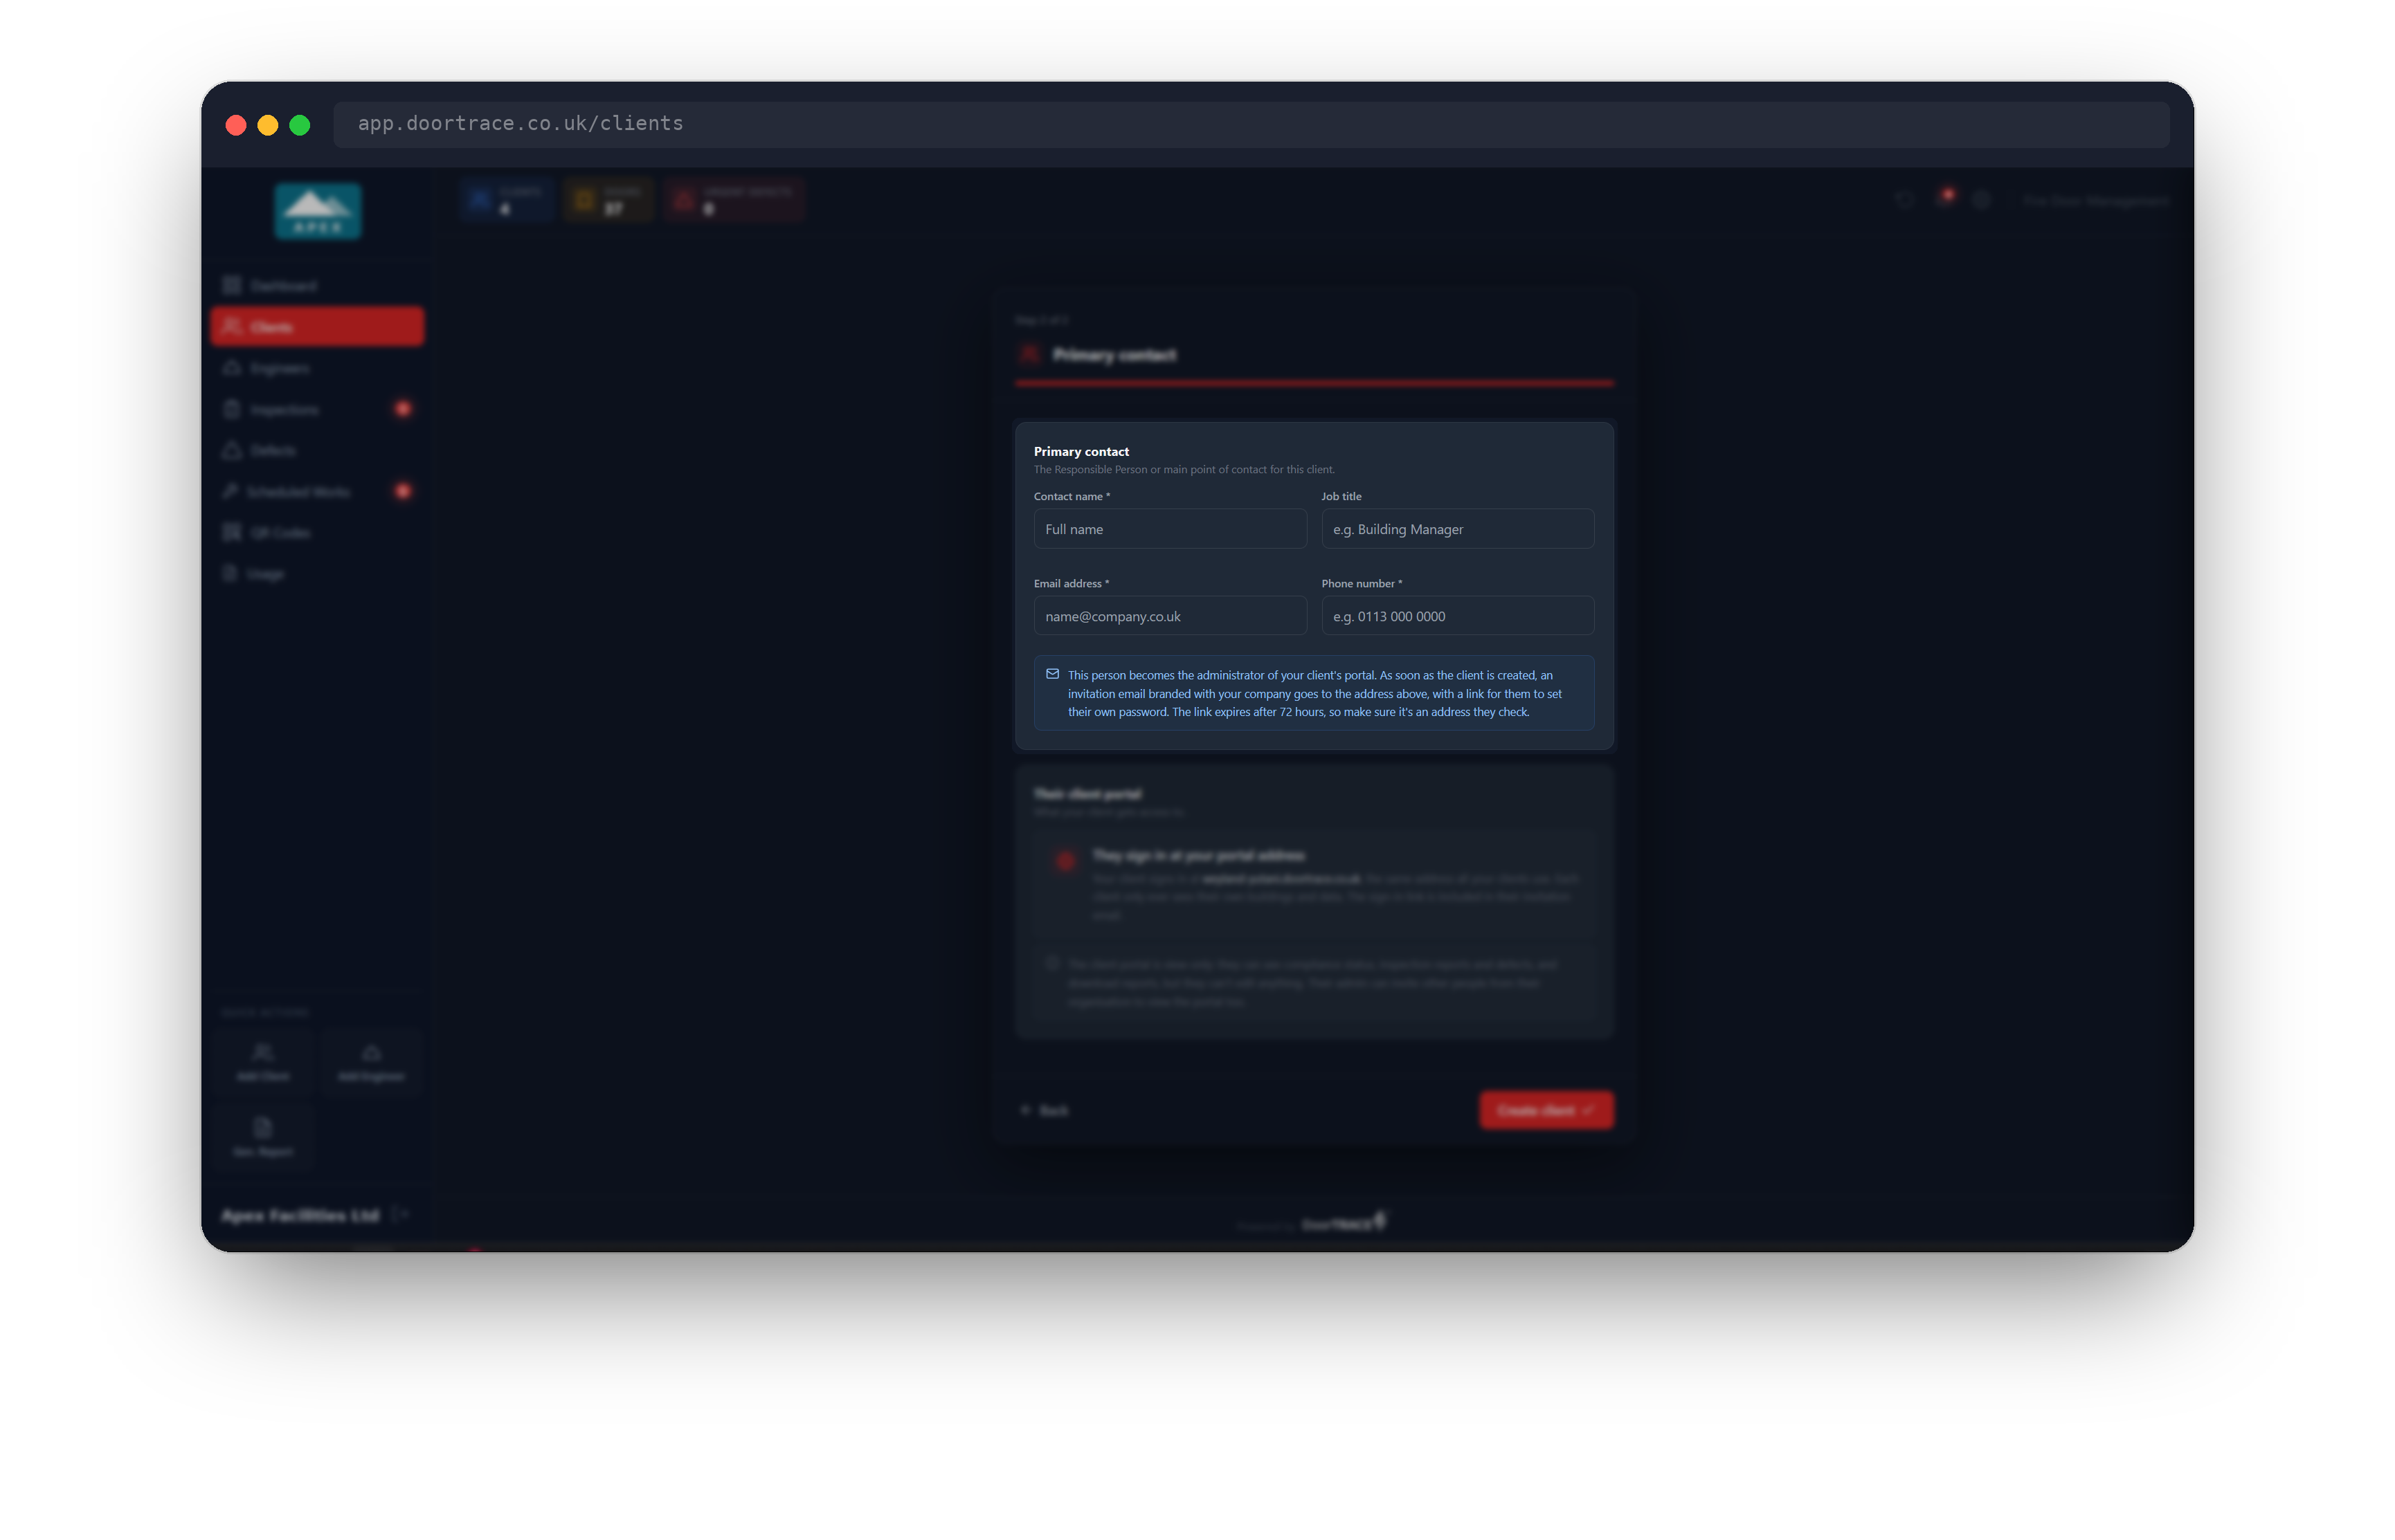Image resolution: width=2395 pixels, height=1540 pixels.
Task: Click the blue Clients stat card
Action: point(507,200)
